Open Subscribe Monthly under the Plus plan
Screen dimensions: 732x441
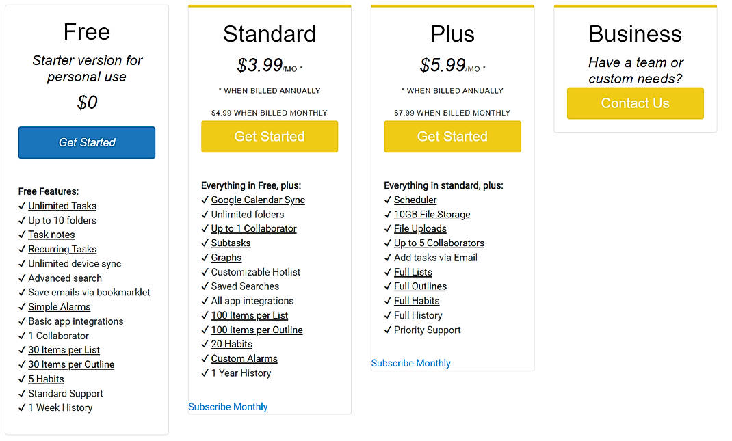click(410, 363)
